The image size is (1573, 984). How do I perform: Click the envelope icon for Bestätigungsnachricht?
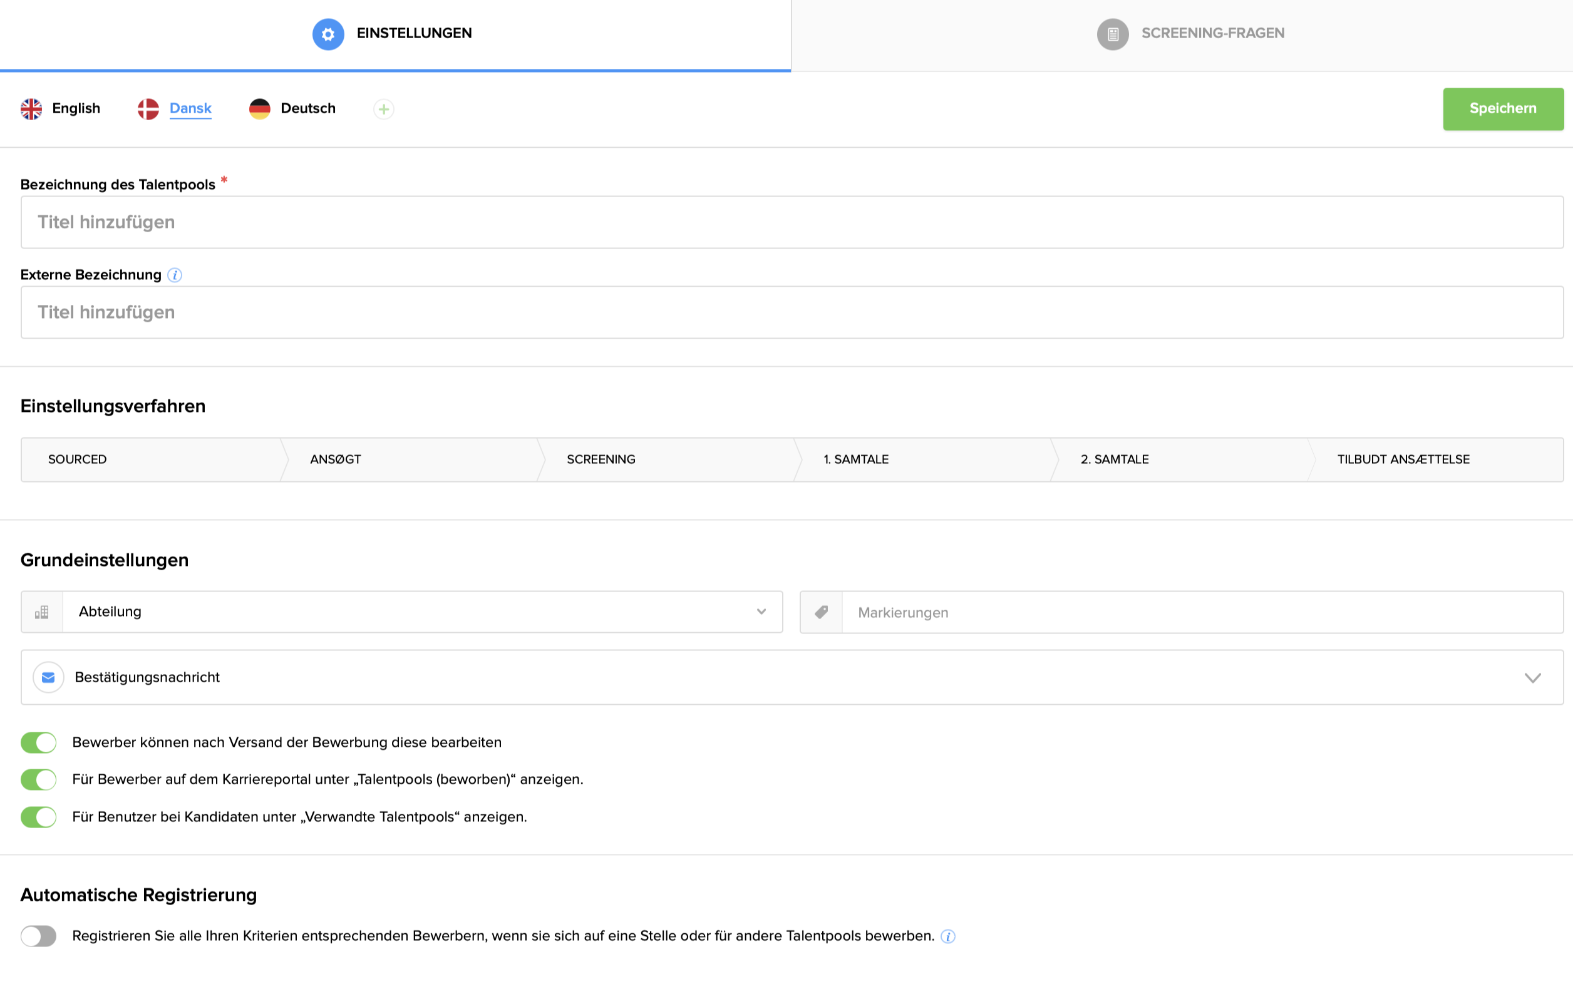[48, 677]
